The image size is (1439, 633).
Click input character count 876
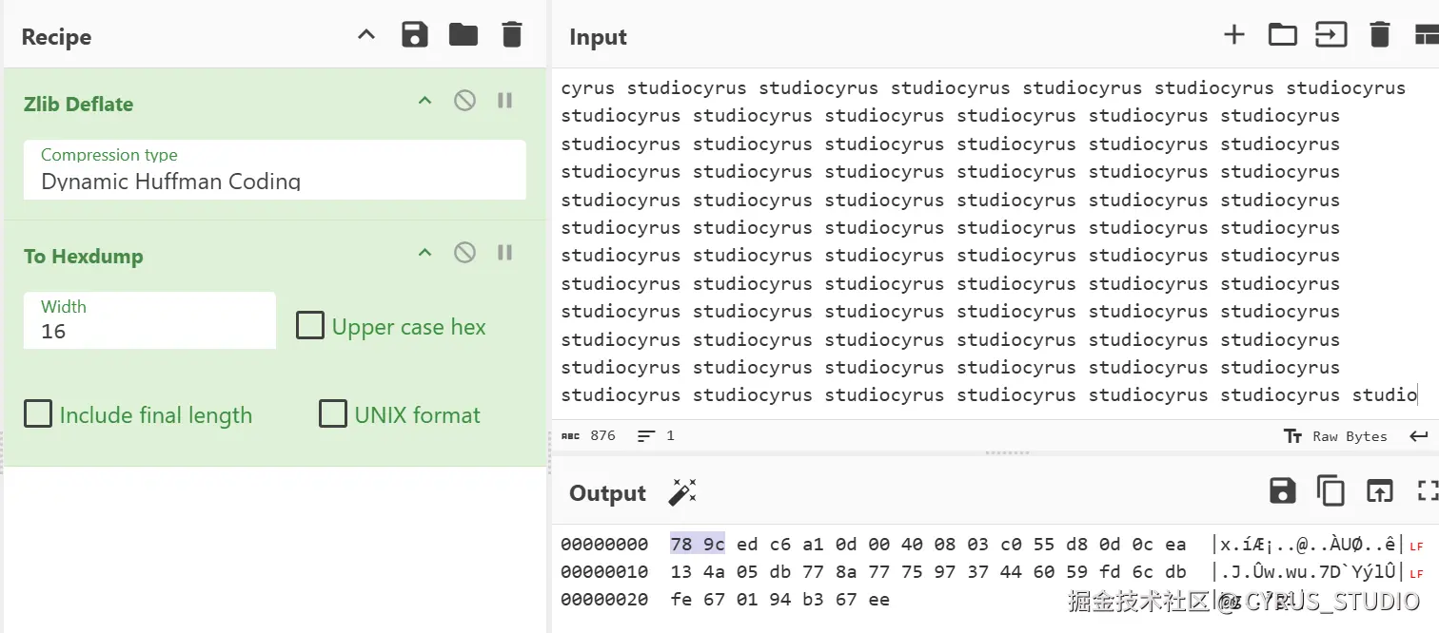(588, 436)
